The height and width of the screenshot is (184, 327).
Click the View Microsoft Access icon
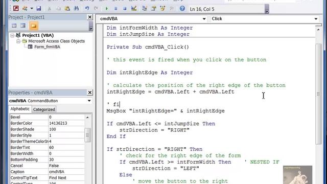tap(16, 8)
